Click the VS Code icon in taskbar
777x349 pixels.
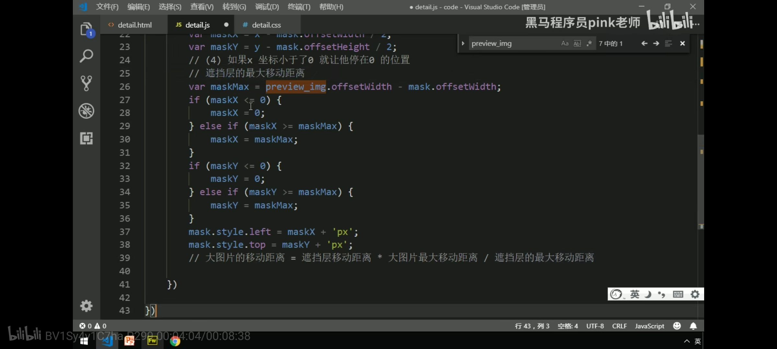point(107,341)
